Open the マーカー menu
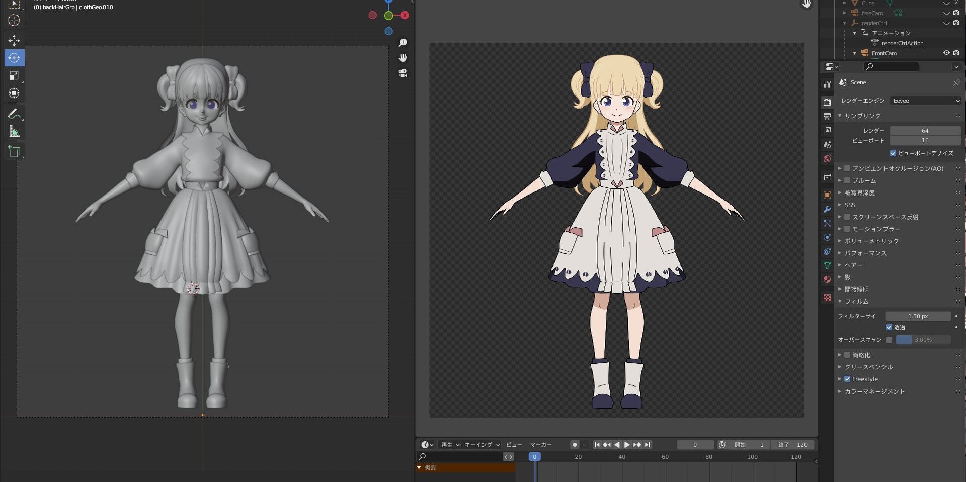The height and width of the screenshot is (482, 966). [x=541, y=445]
